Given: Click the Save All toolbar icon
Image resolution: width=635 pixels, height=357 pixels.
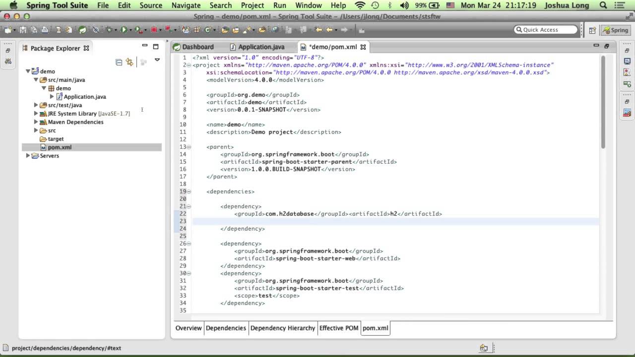Looking at the screenshot, I should 34,30.
